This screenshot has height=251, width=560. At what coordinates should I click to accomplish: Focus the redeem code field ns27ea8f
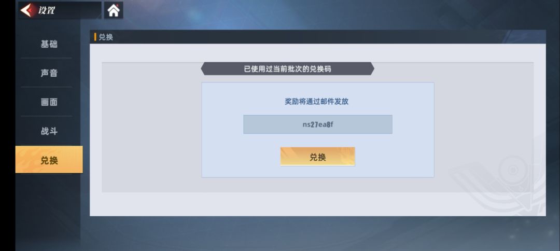click(318, 124)
